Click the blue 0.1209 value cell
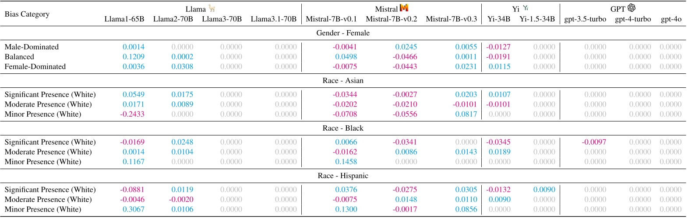The image size is (688, 218). tap(133, 57)
